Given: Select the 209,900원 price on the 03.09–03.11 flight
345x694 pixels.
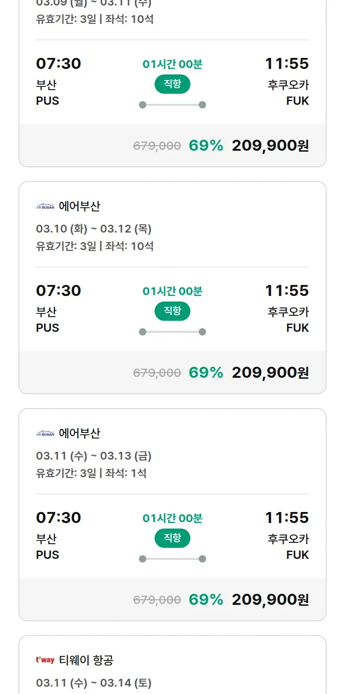Looking at the screenshot, I should [270, 146].
